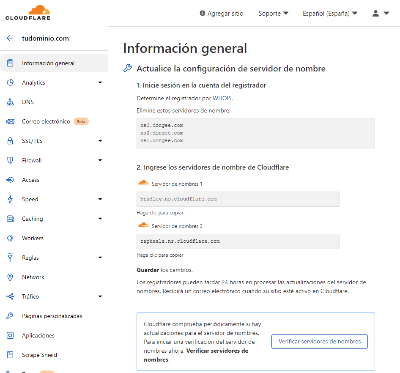The image size is (400, 373).
Task: Click the Beta badge
Action: coord(81,121)
